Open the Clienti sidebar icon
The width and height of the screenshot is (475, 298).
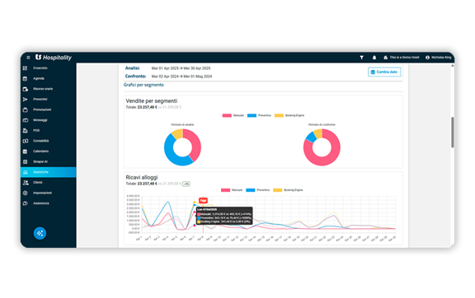point(25,183)
